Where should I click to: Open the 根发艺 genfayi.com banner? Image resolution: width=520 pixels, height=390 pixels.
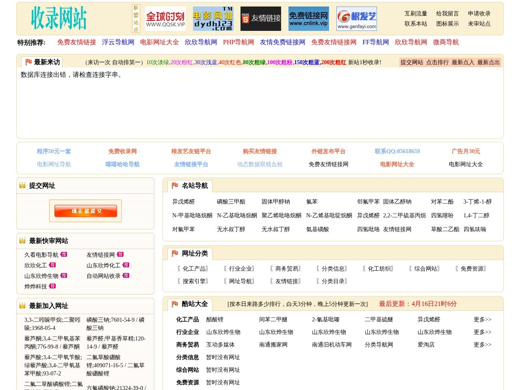click(357, 19)
